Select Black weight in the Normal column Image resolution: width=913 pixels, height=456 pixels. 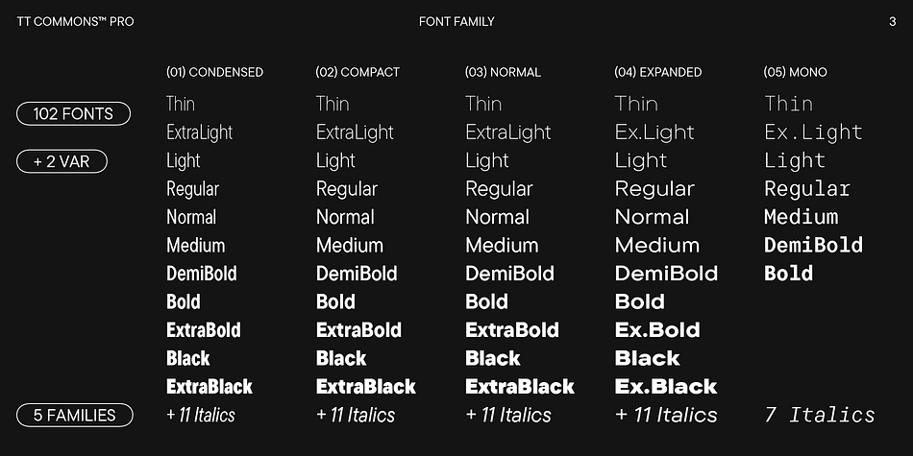(x=493, y=358)
